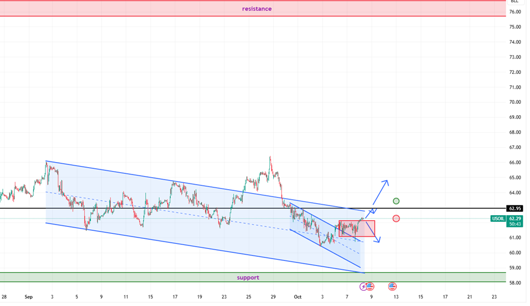
Task: Click the 70.00 level on price axis
Action: 514,102
